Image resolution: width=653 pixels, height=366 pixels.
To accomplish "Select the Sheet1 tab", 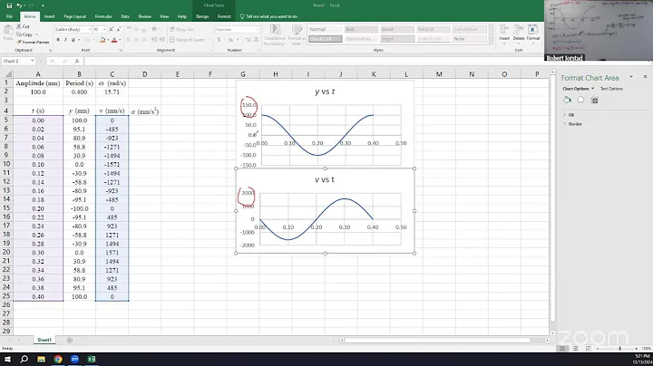I will 44,341.
